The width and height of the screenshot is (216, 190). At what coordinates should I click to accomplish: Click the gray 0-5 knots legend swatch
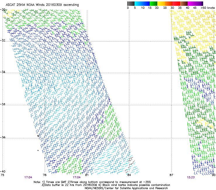[x=131, y=4]
